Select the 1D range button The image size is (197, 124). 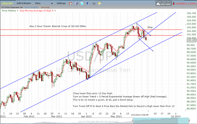tap(110, 122)
